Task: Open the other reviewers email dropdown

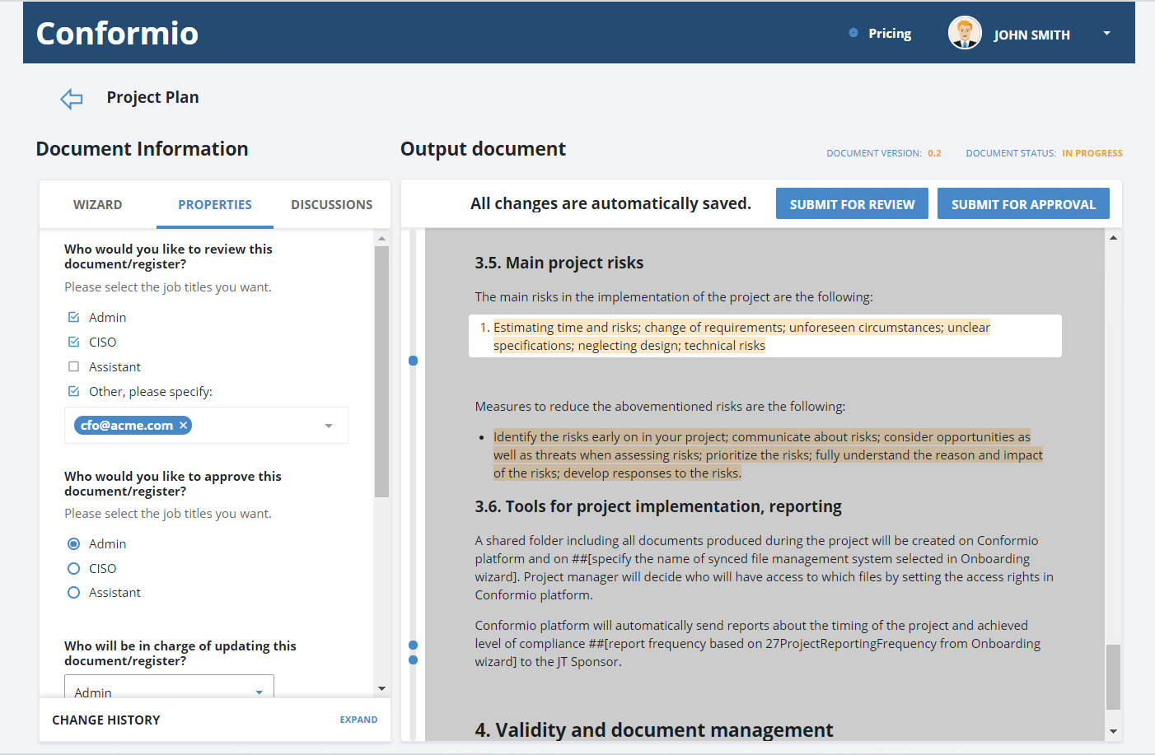Action: (329, 426)
